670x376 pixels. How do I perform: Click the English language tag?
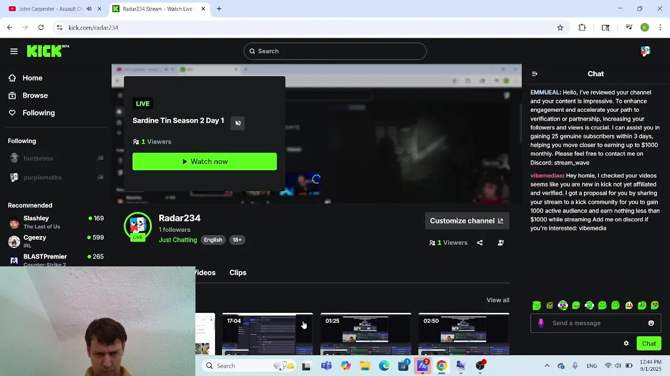coord(213,240)
